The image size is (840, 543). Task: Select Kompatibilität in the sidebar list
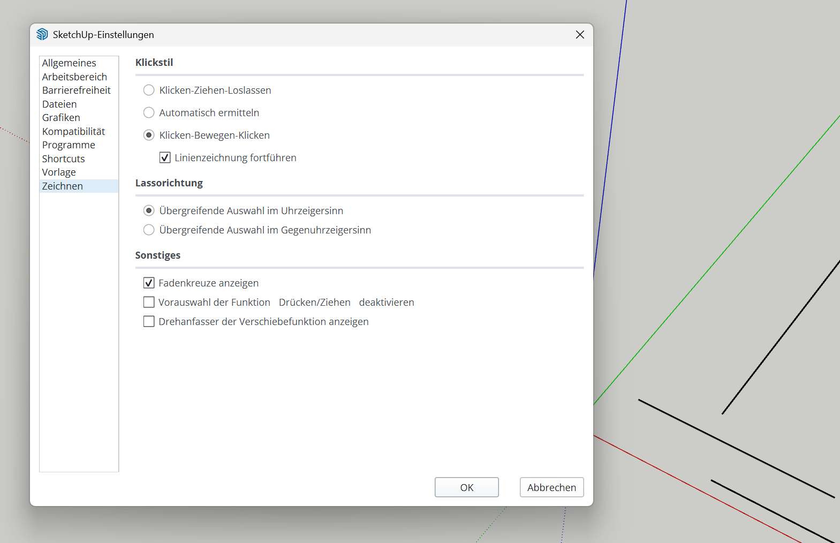73,132
